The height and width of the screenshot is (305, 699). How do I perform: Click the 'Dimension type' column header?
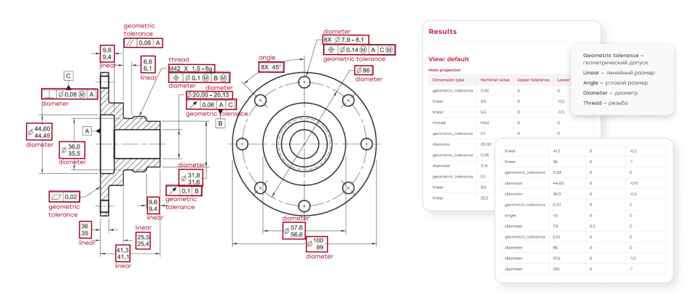(449, 80)
